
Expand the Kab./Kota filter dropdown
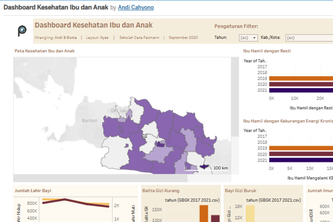[x=309, y=38]
